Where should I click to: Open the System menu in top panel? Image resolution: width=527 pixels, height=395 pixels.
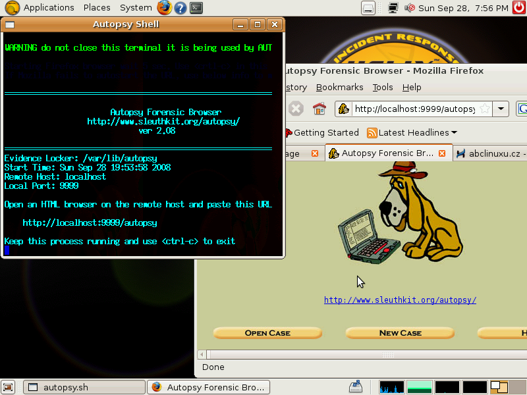136,7
